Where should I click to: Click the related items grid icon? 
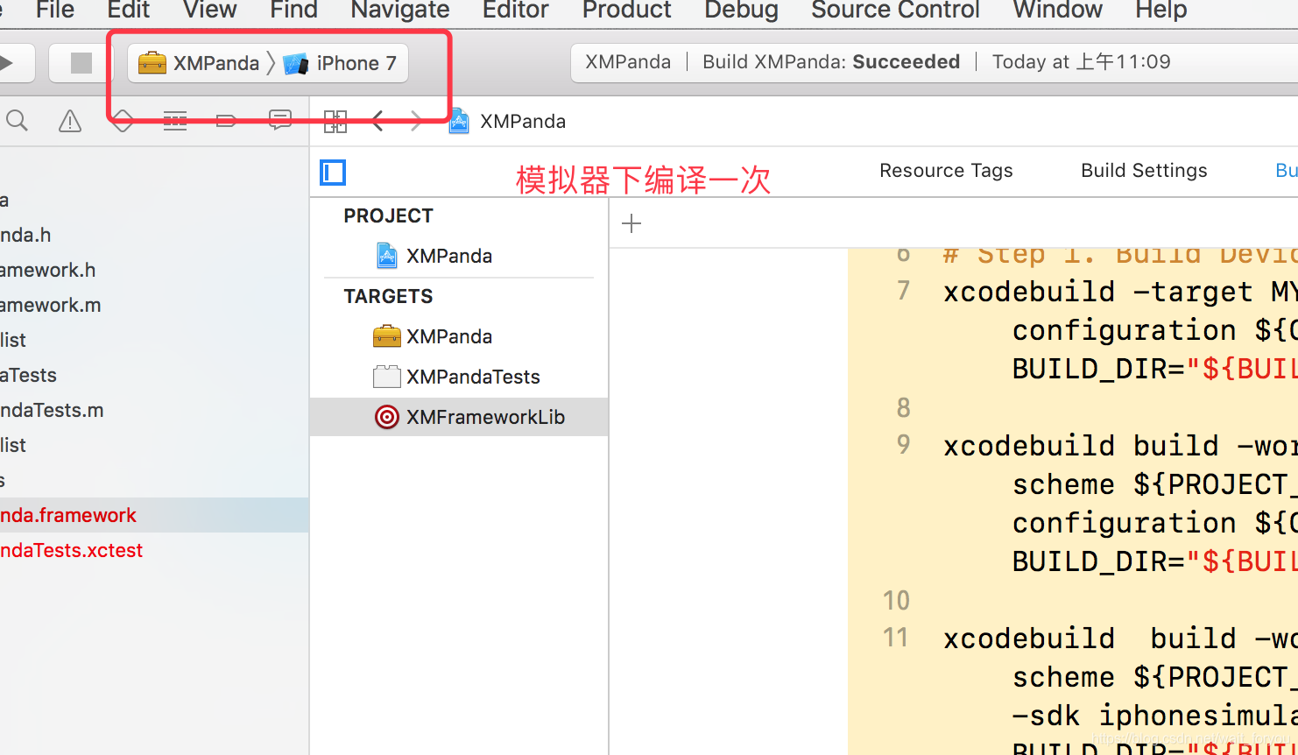coord(335,121)
